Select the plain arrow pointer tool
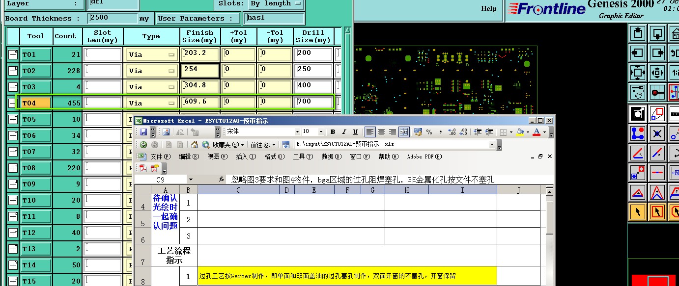679x286 pixels. [638, 212]
